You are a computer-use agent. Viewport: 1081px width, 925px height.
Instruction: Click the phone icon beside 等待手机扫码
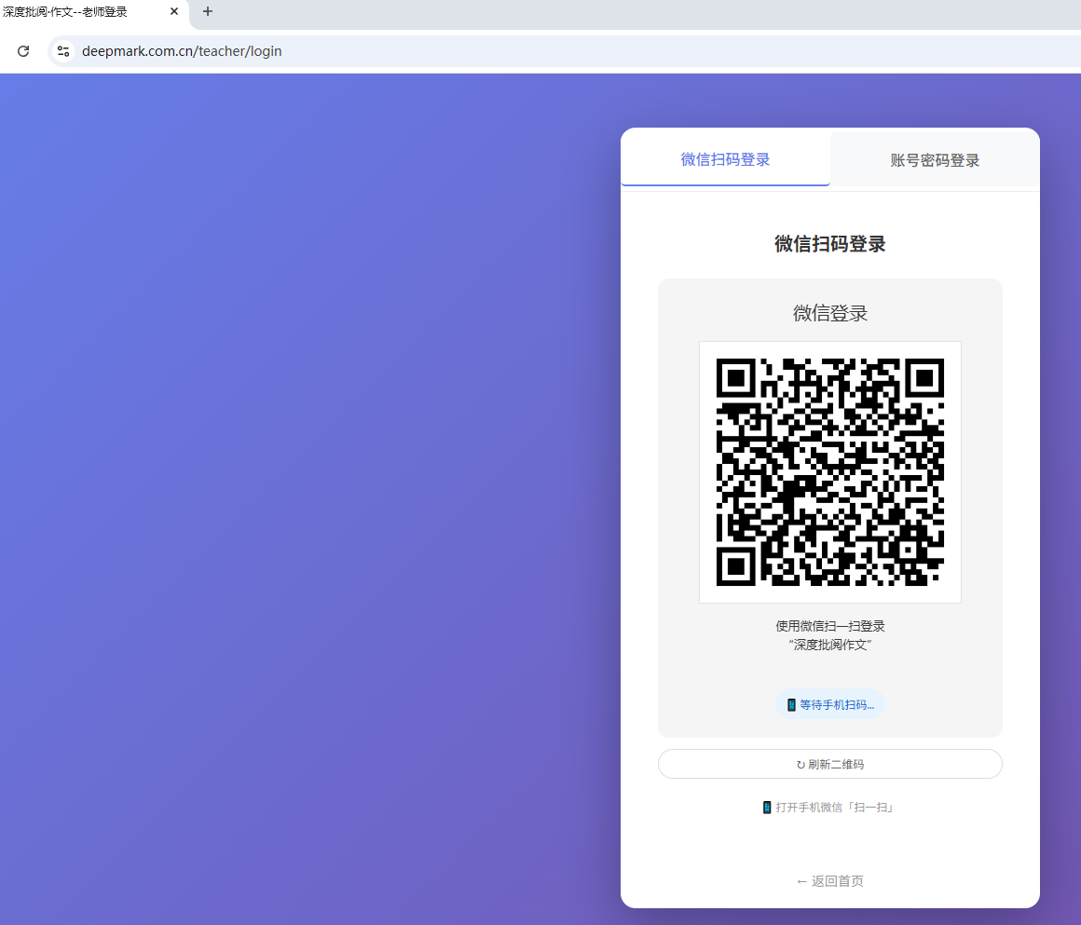[x=790, y=704]
